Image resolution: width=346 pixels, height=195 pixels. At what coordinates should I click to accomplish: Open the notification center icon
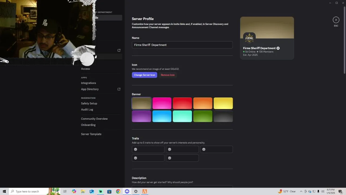tap(341, 191)
